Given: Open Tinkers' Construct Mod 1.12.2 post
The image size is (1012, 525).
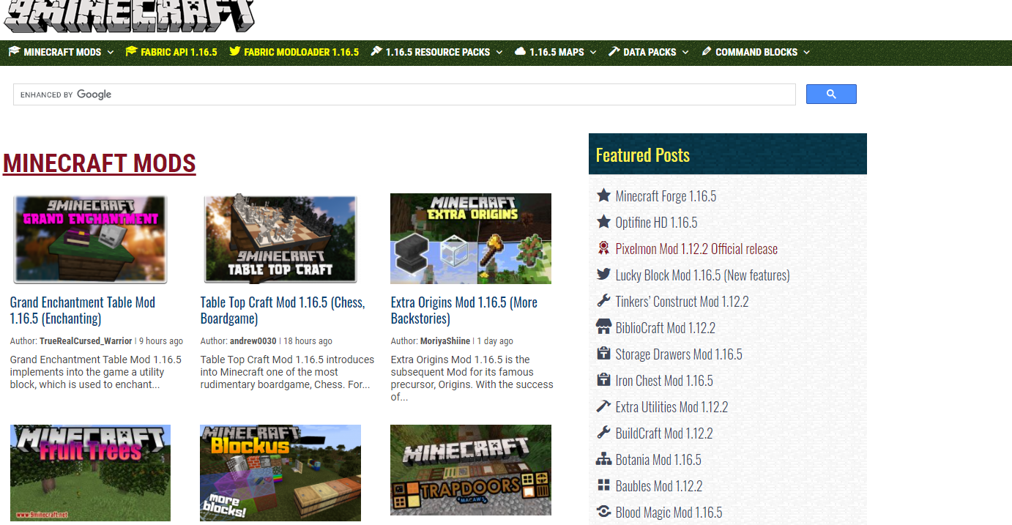Looking at the screenshot, I should click(x=682, y=302).
